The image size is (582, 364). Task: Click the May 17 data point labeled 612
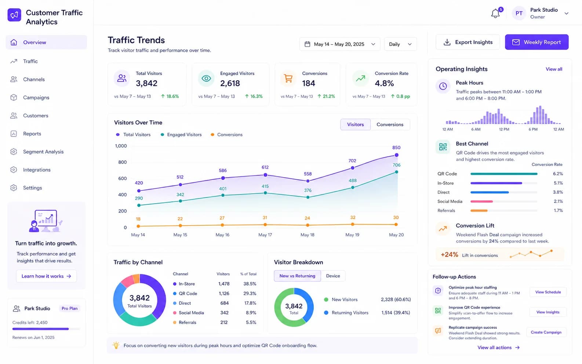265,175
